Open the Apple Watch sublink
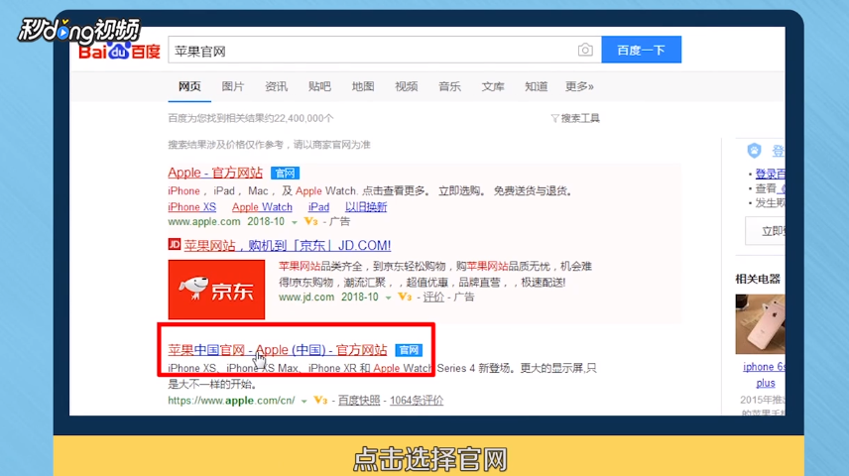The width and height of the screenshot is (849, 476). click(x=262, y=207)
